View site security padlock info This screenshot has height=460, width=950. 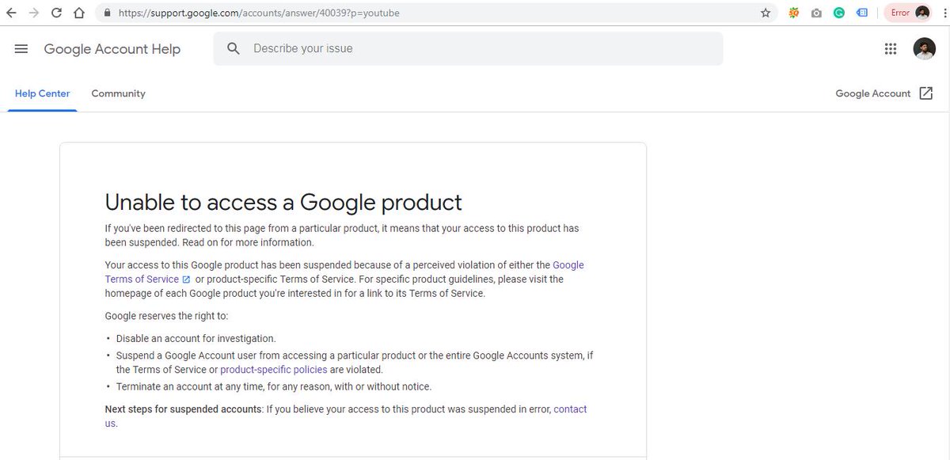coord(108,13)
